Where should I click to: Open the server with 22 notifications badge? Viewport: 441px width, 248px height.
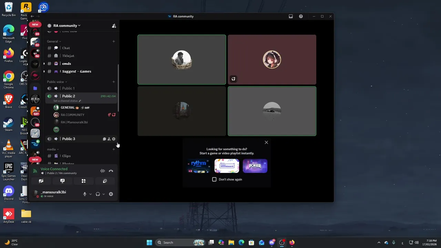[x=35, y=42]
